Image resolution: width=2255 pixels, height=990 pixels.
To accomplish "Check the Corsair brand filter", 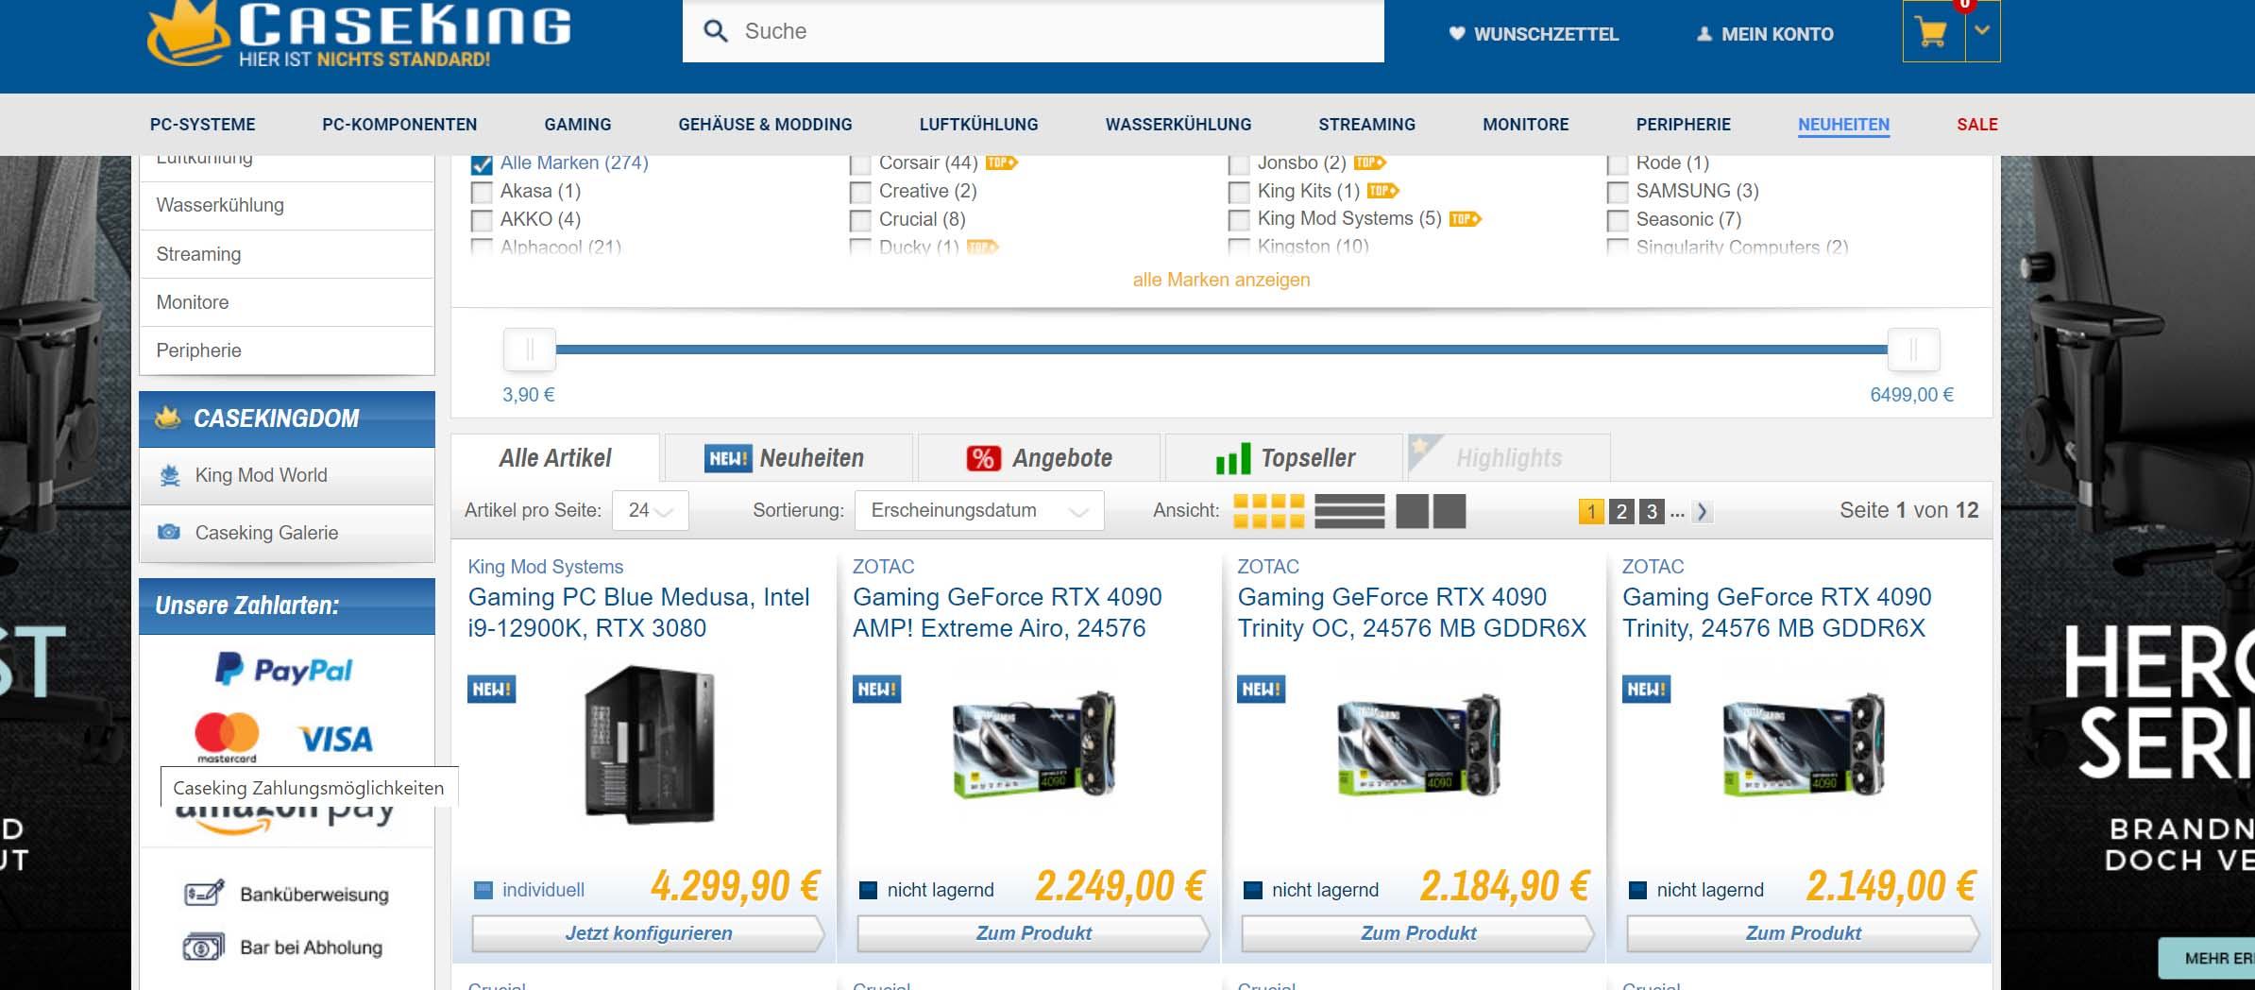I will click(860, 164).
